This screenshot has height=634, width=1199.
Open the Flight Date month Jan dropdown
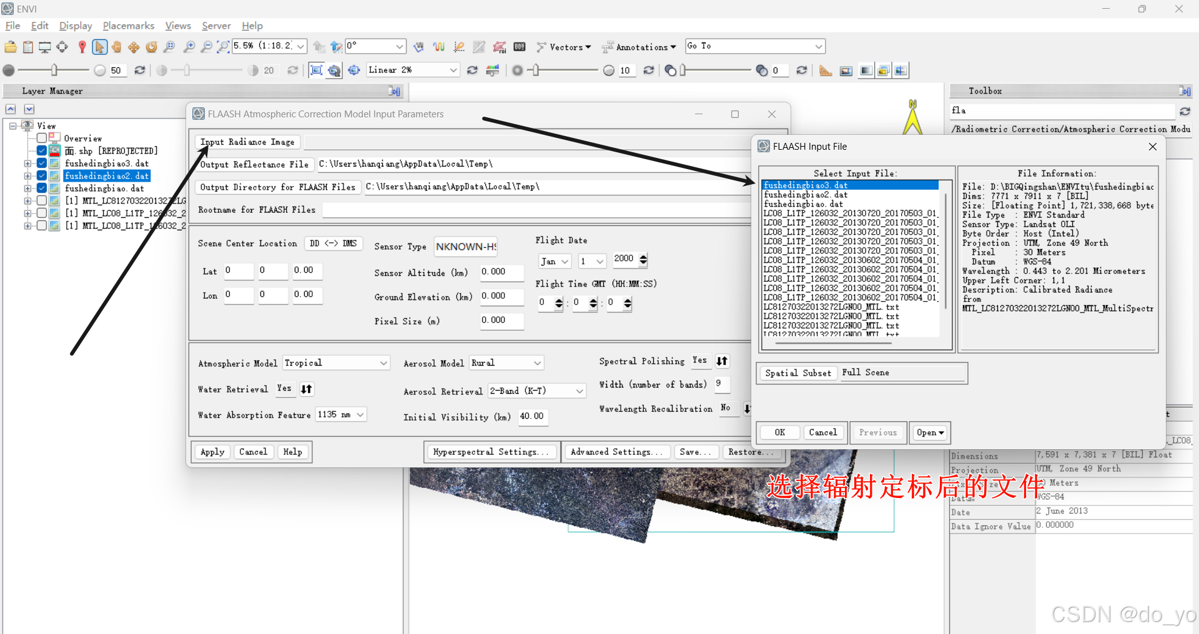(x=555, y=261)
